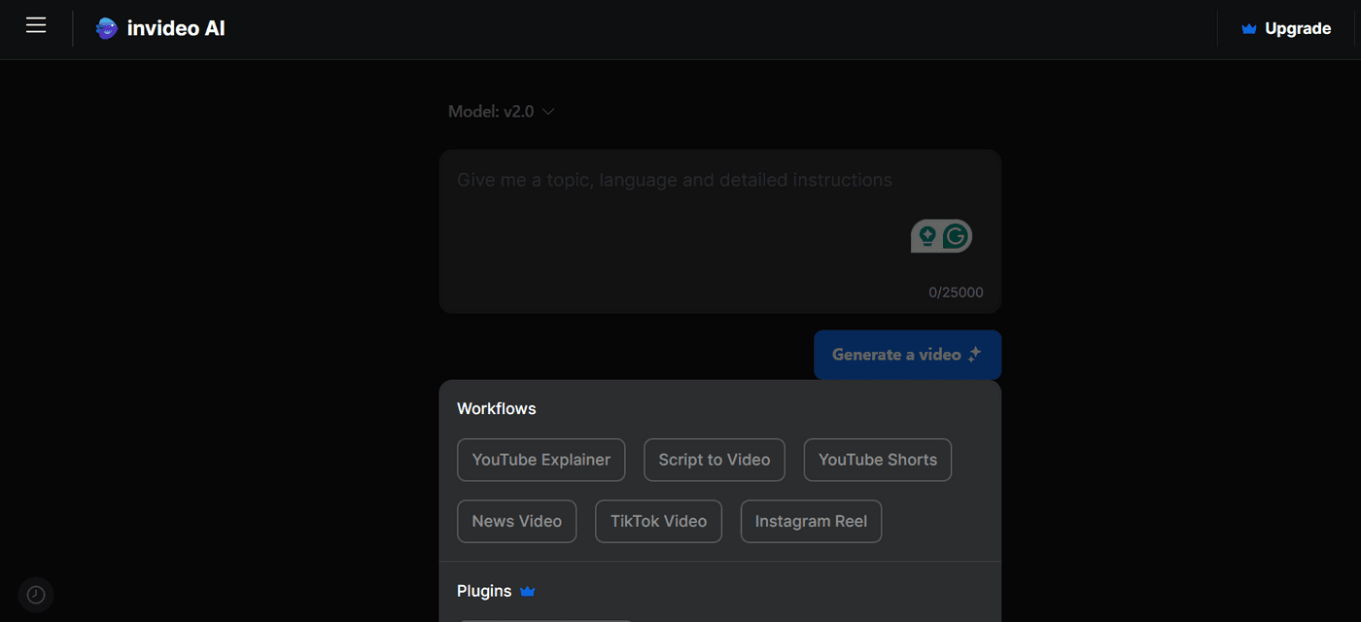1361x622 pixels.
Task: Choose the YouTube Explainer workflow
Action: 541,459
